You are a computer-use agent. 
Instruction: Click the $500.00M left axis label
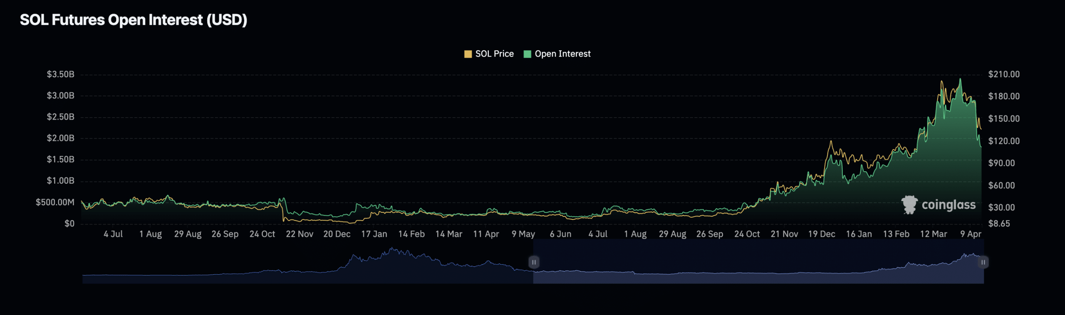point(55,202)
